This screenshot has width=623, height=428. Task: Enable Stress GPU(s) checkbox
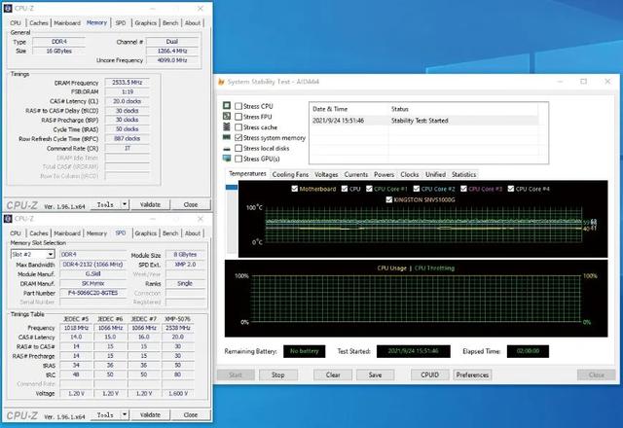pos(238,159)
